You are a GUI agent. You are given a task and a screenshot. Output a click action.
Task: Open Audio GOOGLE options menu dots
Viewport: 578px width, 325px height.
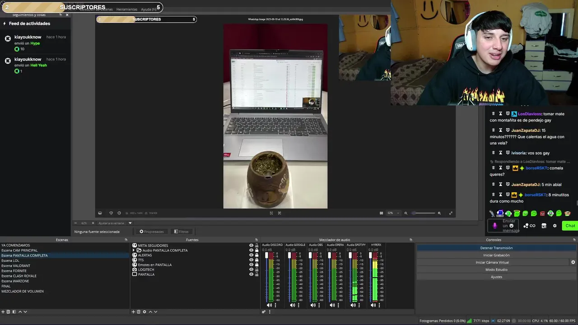[x=298, y=305]
